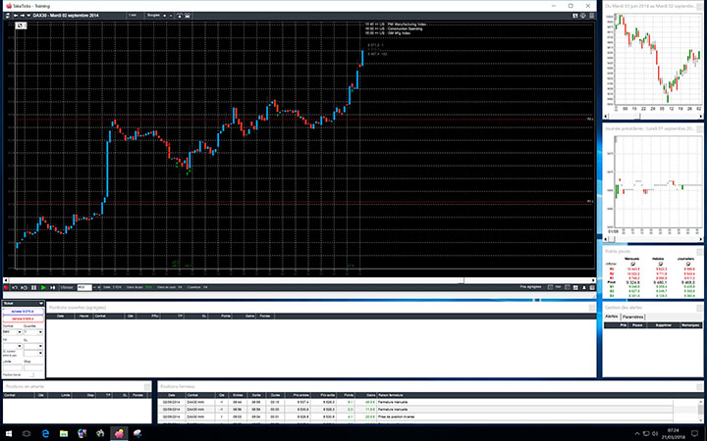Click the last layout icon in bottom chart bar
This screenshot has width=707, height=441.
(592, 287)
